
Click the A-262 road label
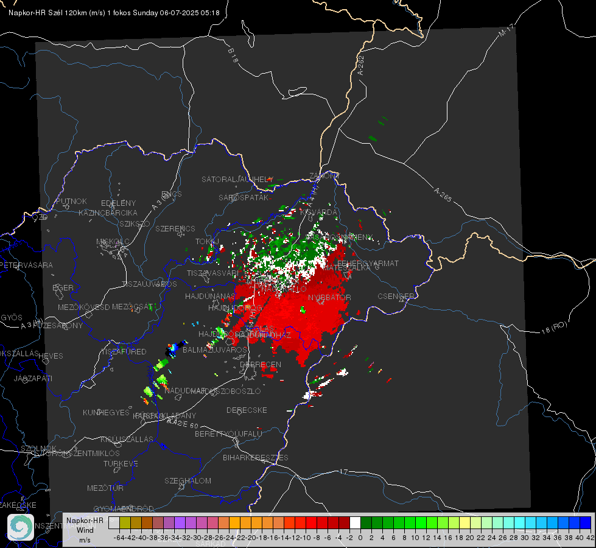[361, 65]
